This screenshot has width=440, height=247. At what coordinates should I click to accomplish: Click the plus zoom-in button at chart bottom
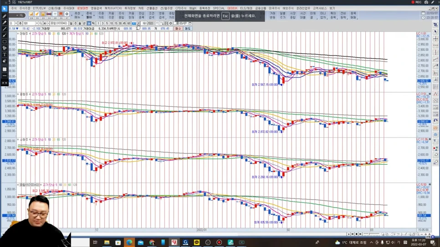[x=426, y=234]
